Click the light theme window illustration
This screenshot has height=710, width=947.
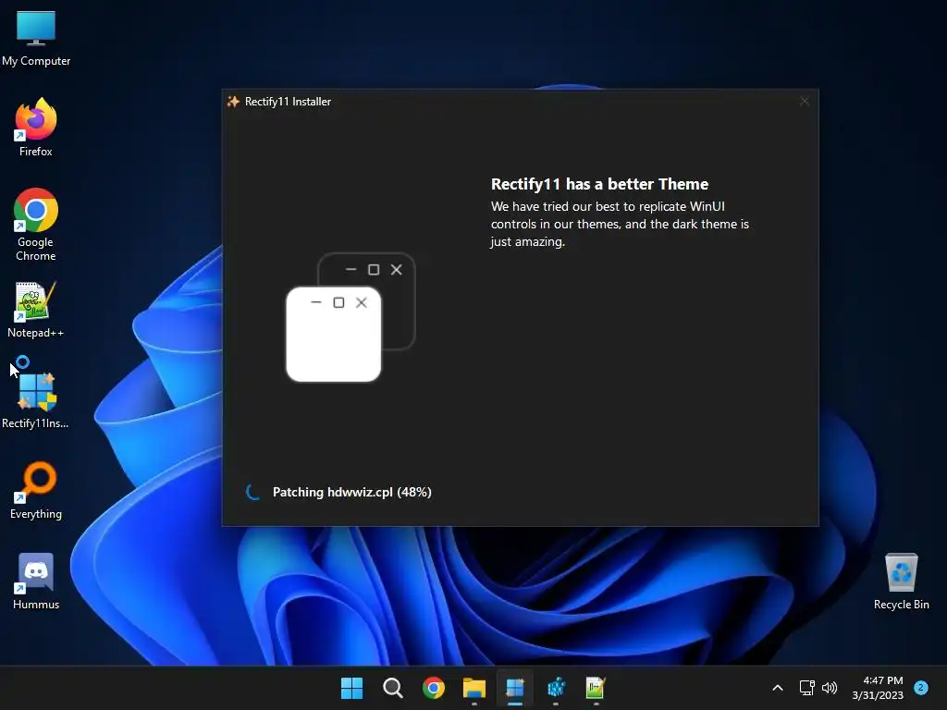[333, 335]
